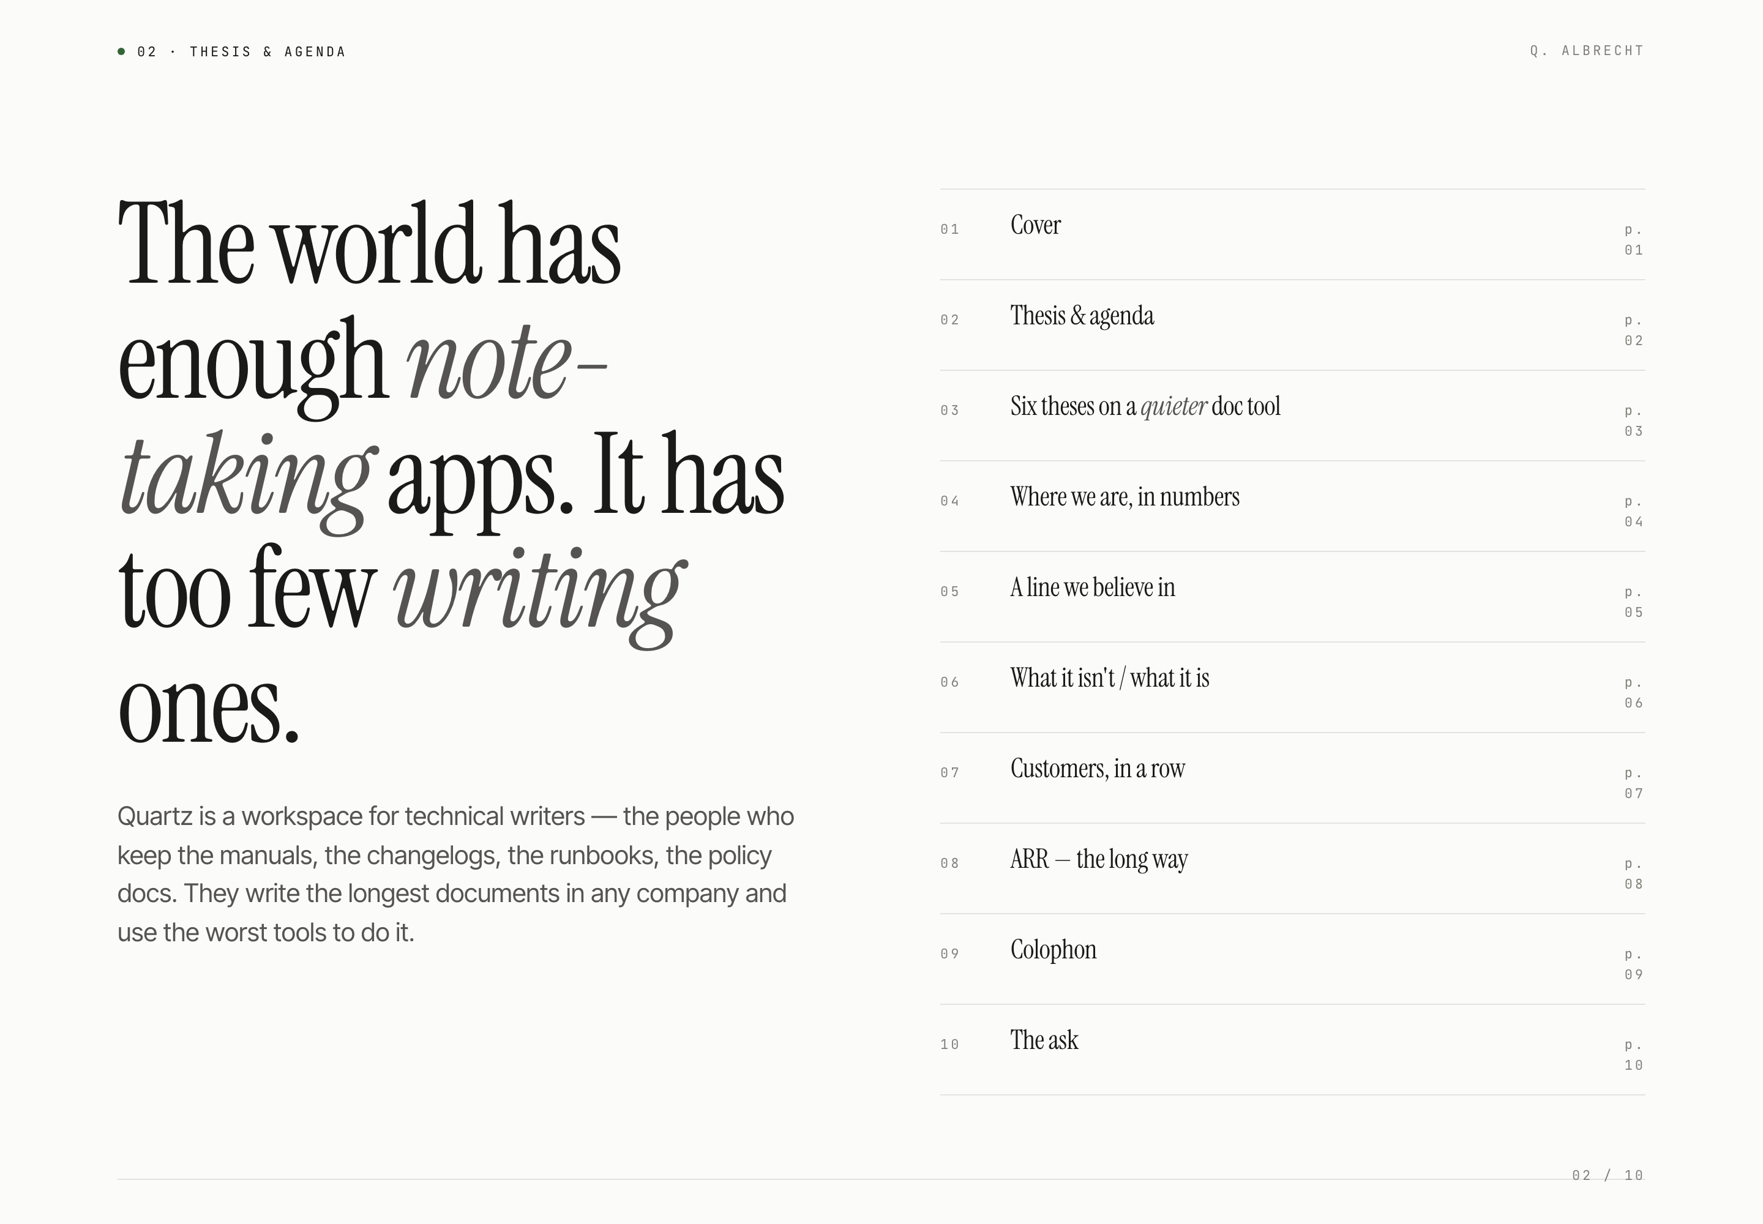Viewport: 1763px width, 1224px height.
Task: Open 'Where we are, in numbers'
Action: (x=1124, y=496)
